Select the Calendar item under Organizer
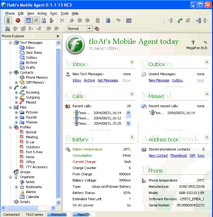 pos(32,197)
